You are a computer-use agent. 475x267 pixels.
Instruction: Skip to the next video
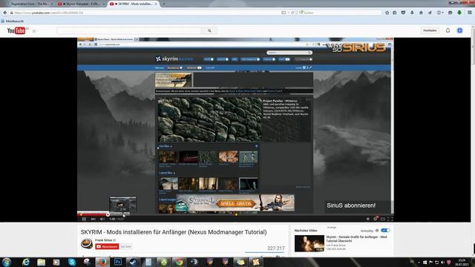(94, 219)
